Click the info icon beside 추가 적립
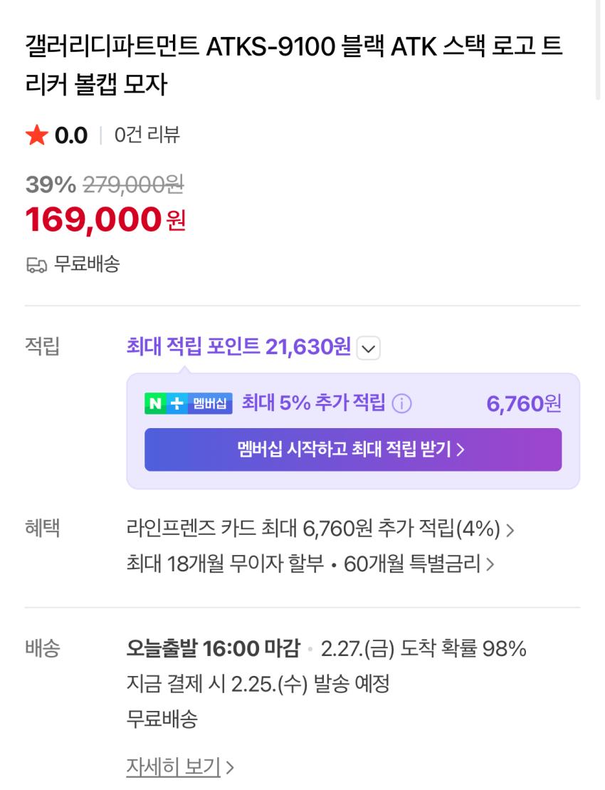 [401, 404]
